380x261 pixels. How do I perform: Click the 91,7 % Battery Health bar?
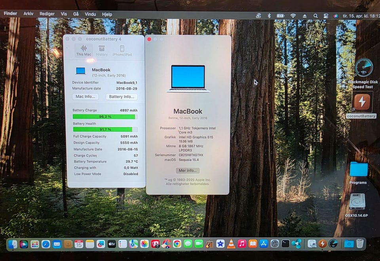(x=105, y=129)
